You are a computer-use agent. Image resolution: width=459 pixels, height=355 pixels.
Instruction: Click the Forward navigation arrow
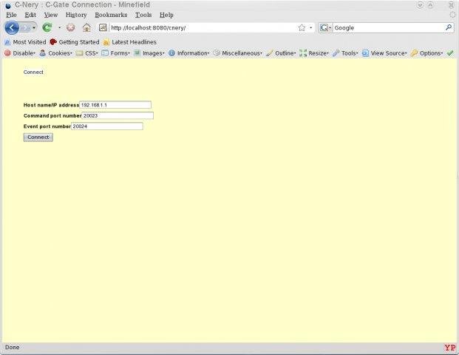click(25, 28)
